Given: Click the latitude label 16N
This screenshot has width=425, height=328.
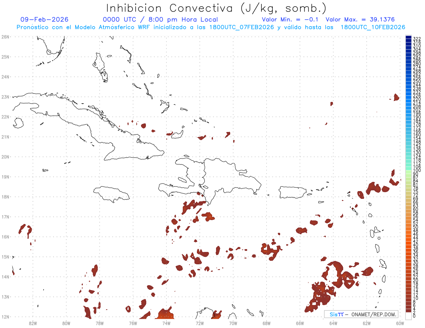Looking at the screenshot, I should [x=5, y=237].
